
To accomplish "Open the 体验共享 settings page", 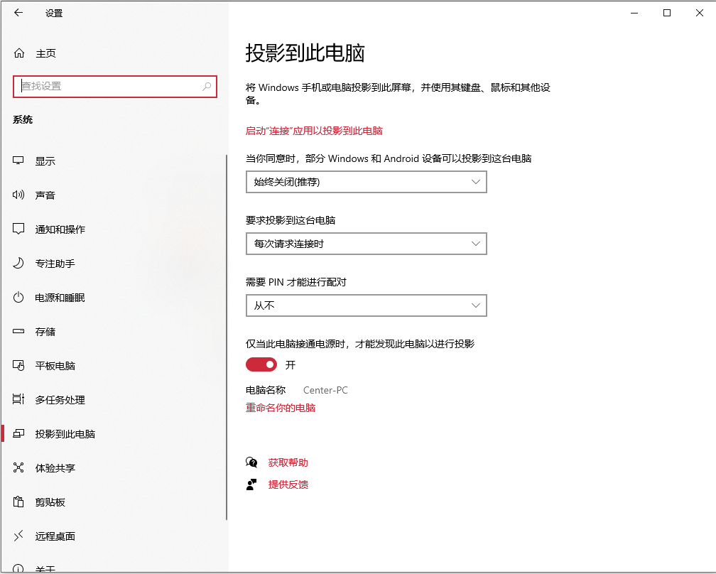I will tap(55, 468).
